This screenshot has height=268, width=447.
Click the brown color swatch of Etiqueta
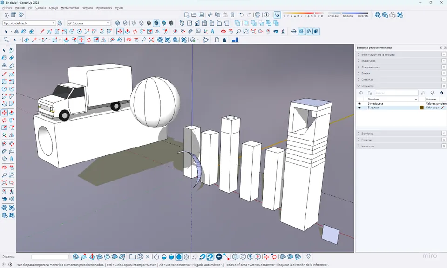pos(422,107)
